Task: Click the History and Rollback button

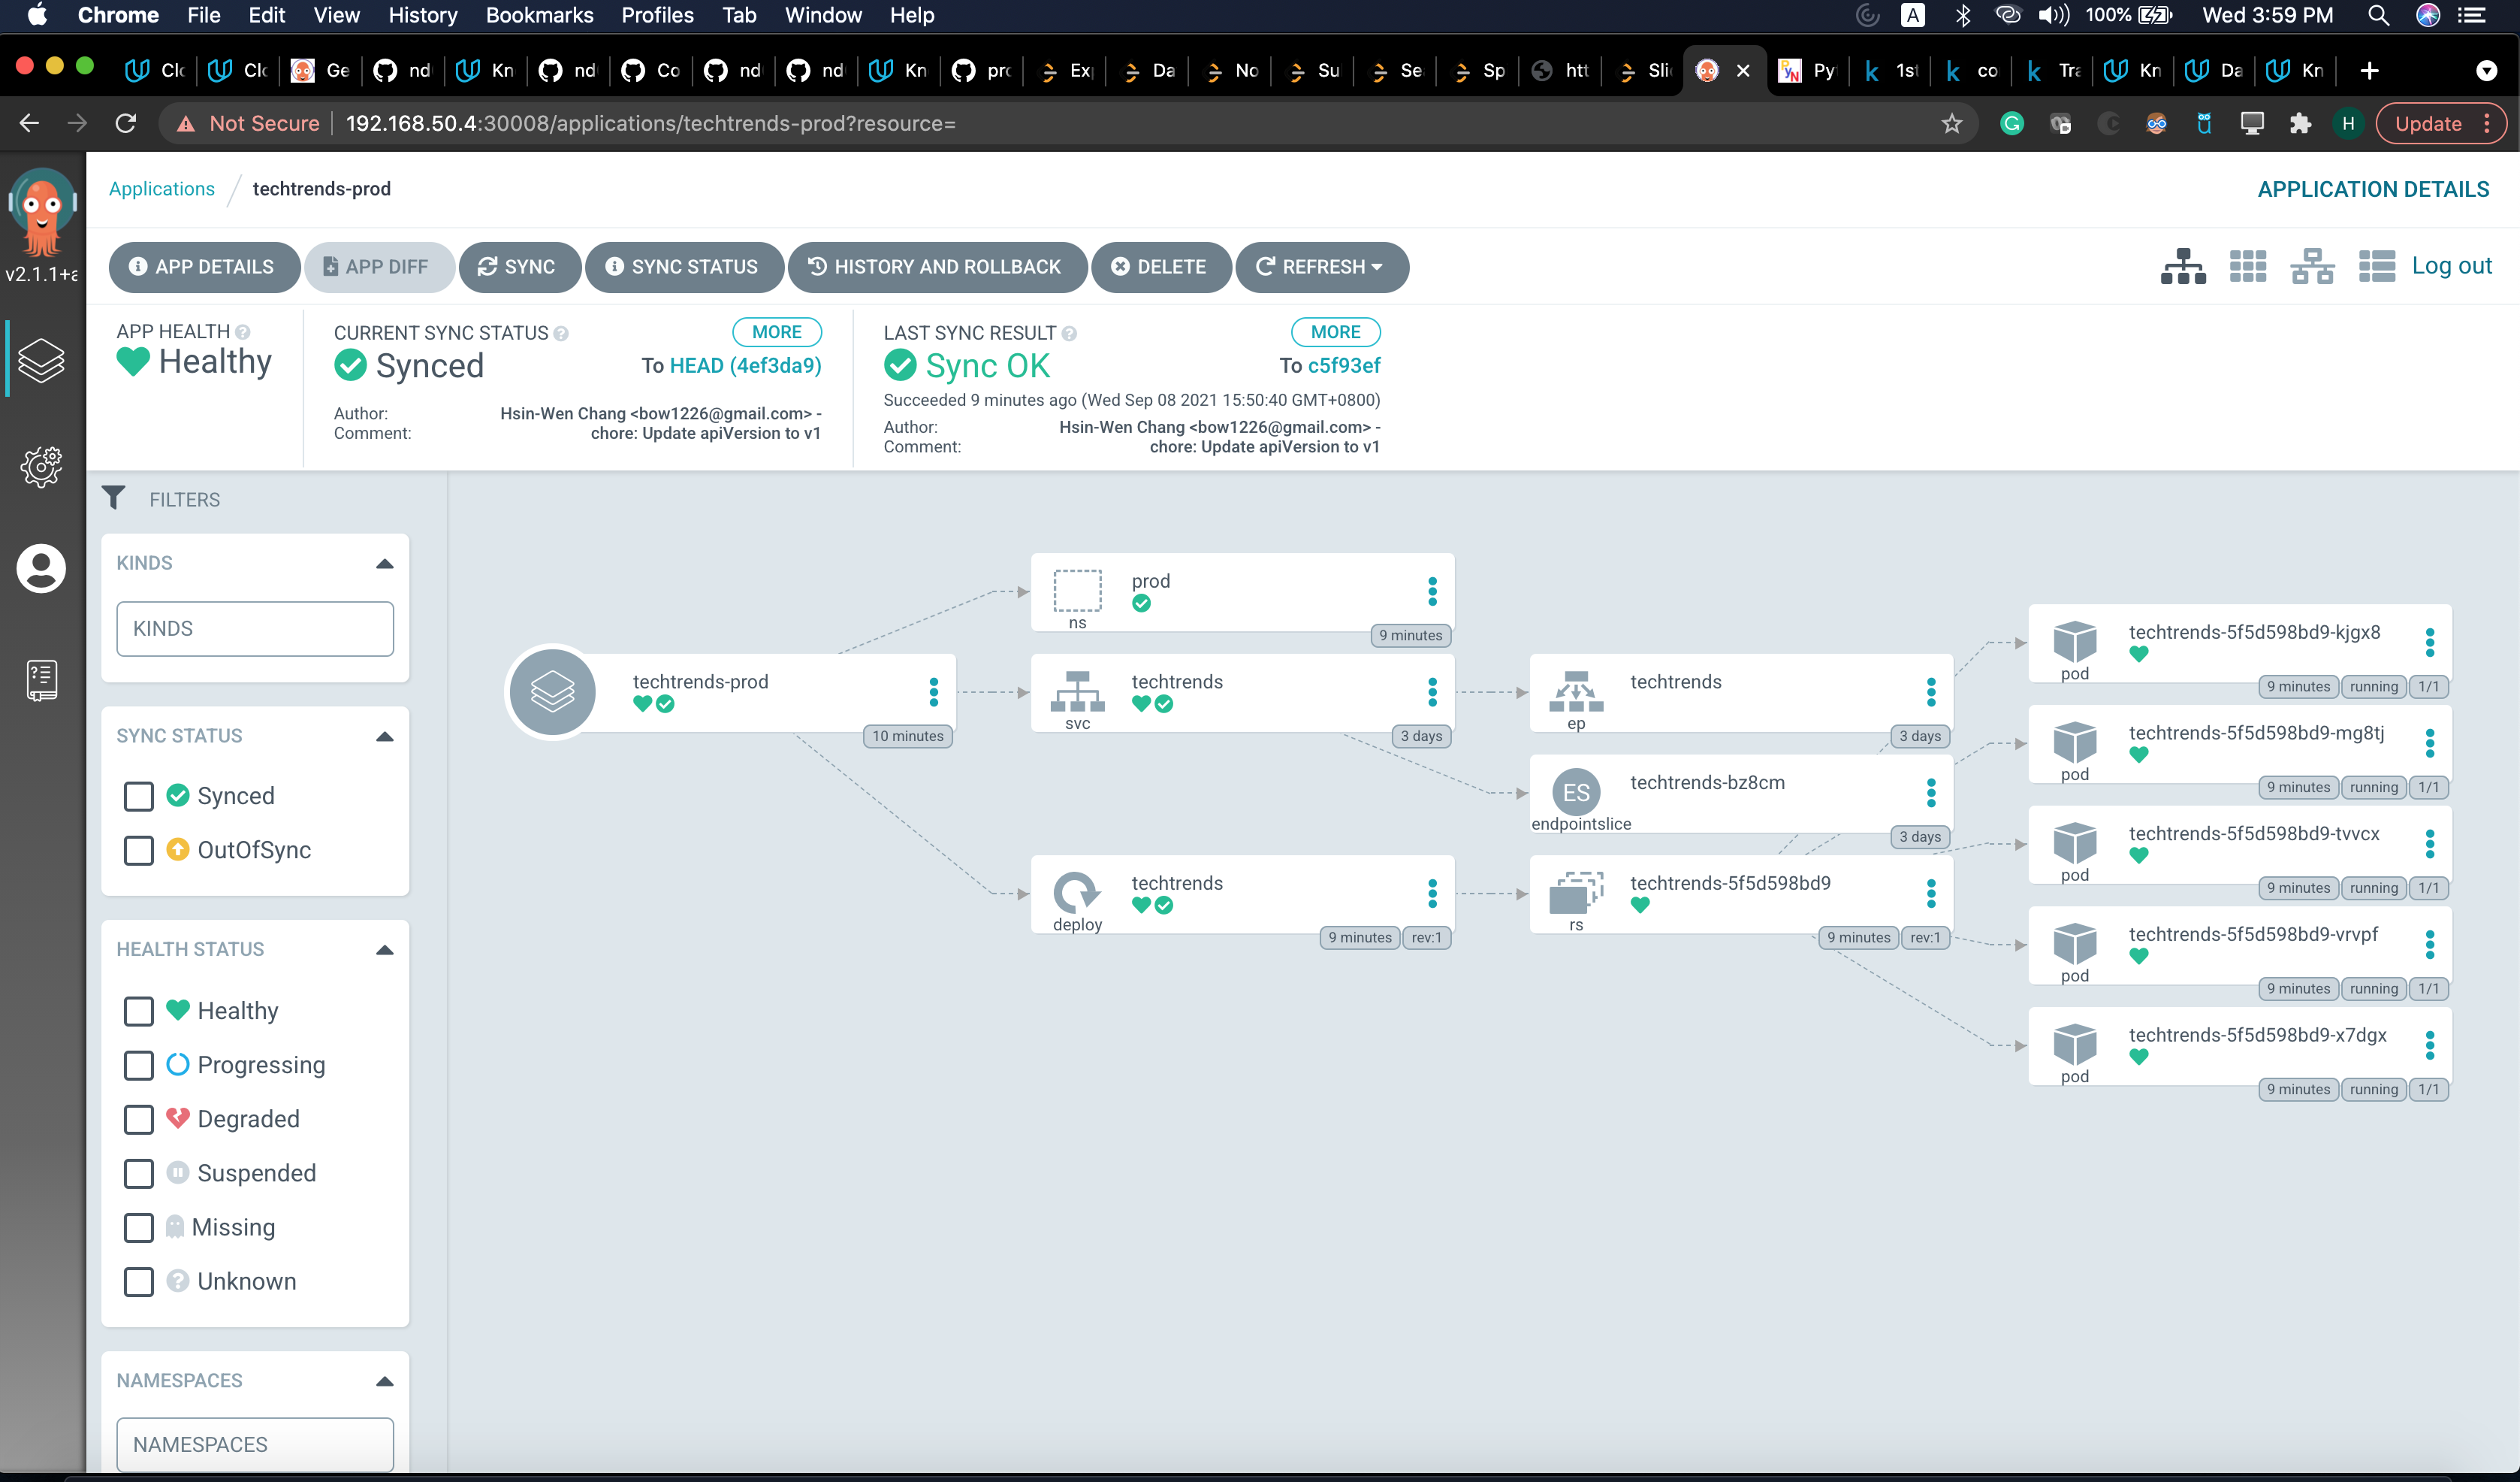Action: pos(936,266)
